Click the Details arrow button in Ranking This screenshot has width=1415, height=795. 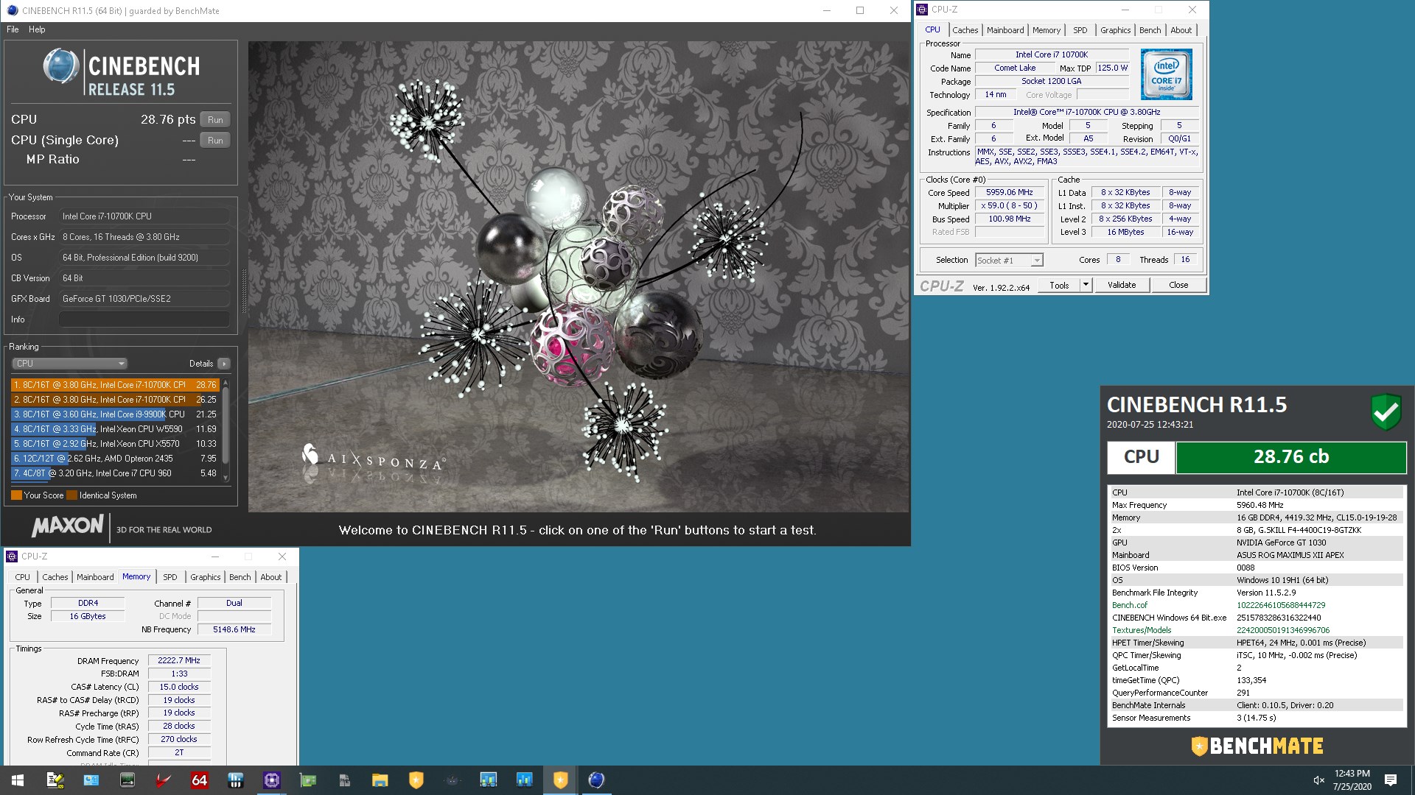224,364
